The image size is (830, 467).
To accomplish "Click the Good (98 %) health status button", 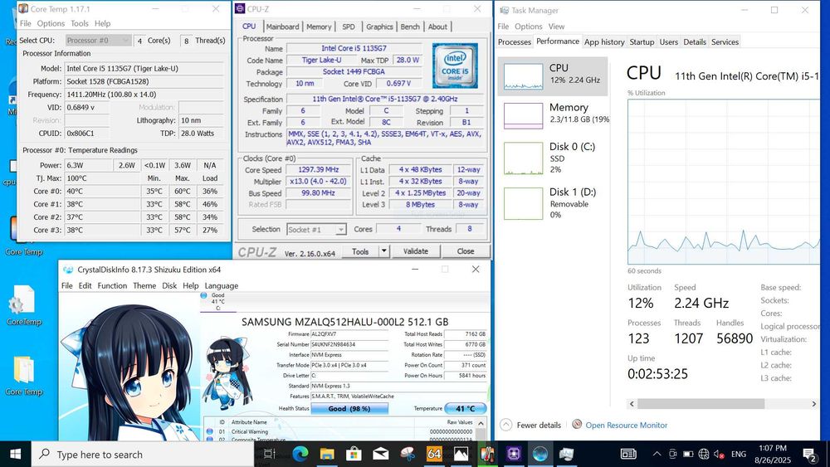I will (x=349, y=408).
